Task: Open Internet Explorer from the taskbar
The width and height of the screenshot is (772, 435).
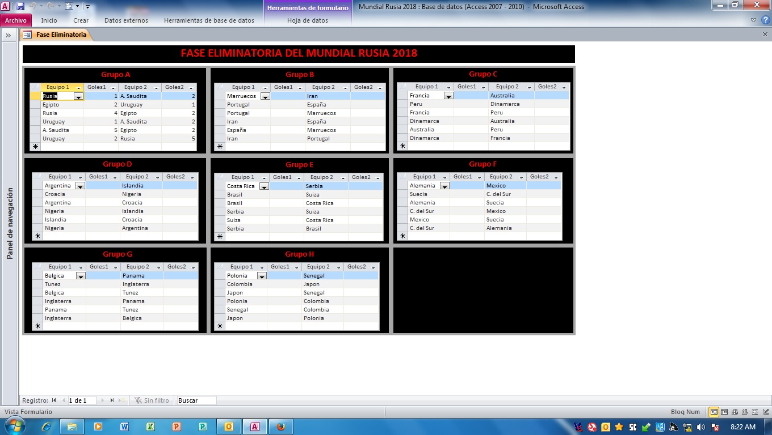Action: pyautogui.click(x=46, y=427)
